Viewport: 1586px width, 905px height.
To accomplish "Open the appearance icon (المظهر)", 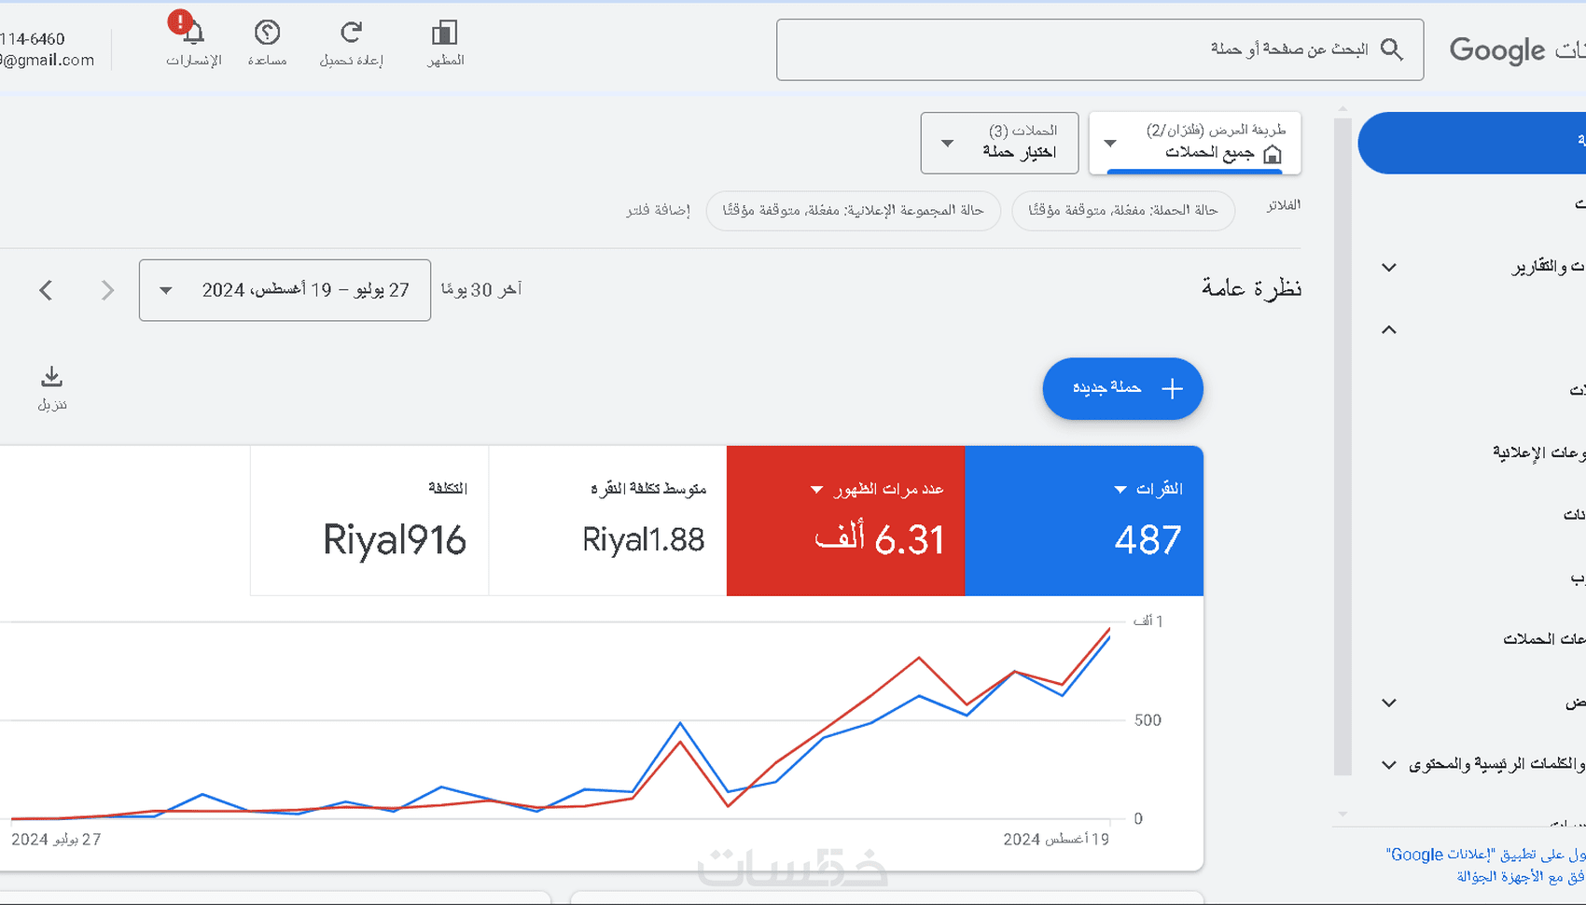I will pyautogui.click(x=444, y=35).
